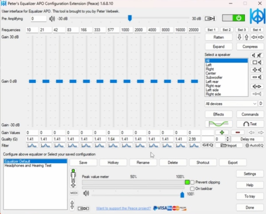This screenshot has width=266, height=214.
Task: Click the Peace logo at top right
Action: click(258, 16)
